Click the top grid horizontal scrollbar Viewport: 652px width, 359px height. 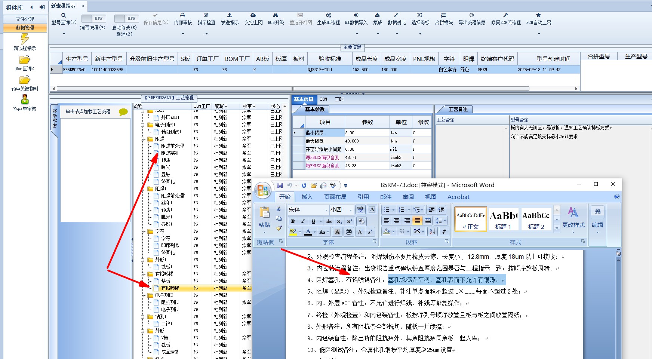[293, 89]
